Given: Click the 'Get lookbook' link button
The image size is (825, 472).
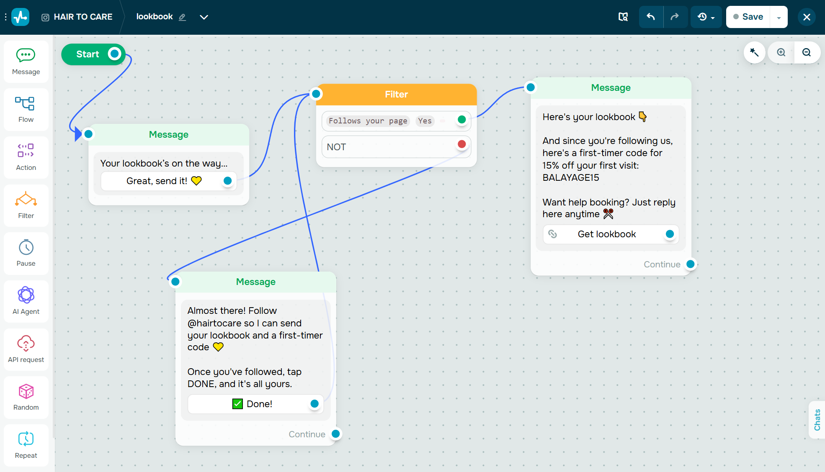Looking at the screenshot, I should pos(611,234).
